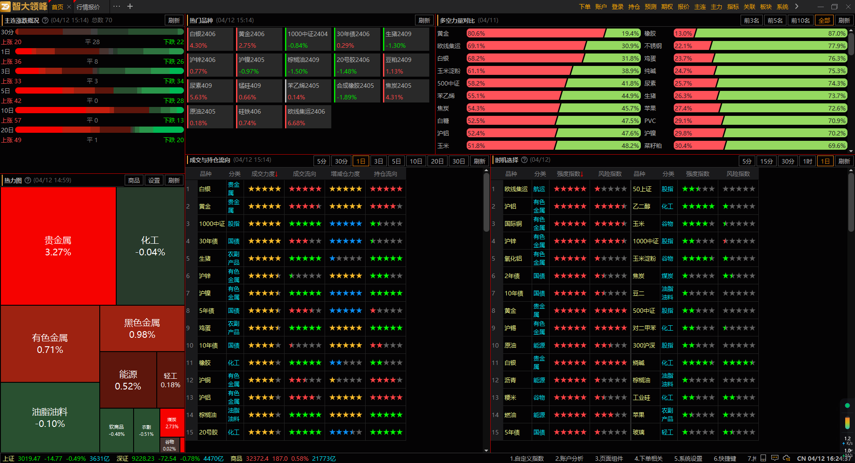Select 10日 period in 成交与持仓流向
The height and width of the screenshot is (463, 855).
click(416, 161)
